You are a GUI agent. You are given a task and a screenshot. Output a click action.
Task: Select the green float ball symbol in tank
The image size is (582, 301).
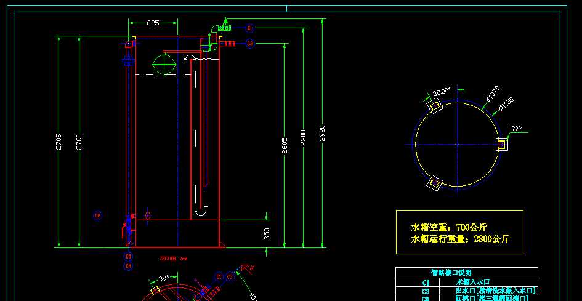(x=163, y=64)
